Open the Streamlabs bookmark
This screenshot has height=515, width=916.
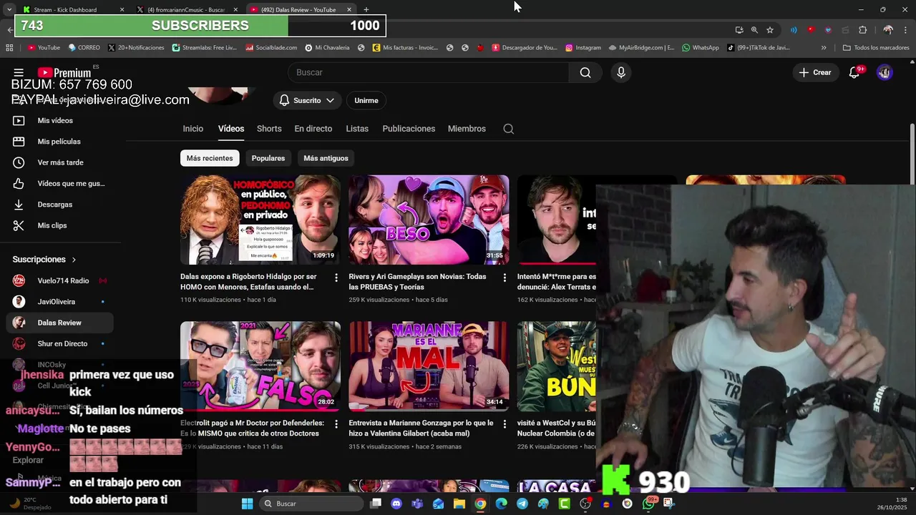pyautogui.click(x=205, y=48)
